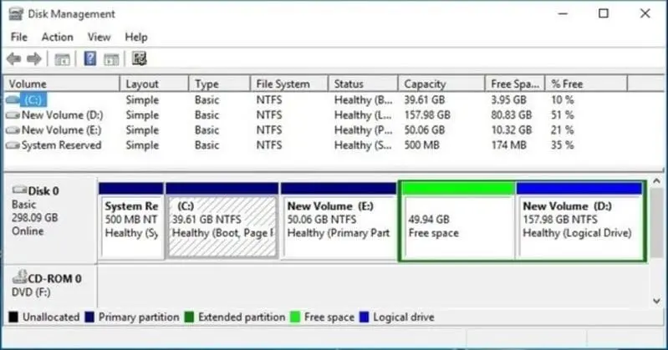Viewport: 668px width, 350px height.
Task: Click the drive icon beside New Volume (D:)
Action: tap(13, 115)
